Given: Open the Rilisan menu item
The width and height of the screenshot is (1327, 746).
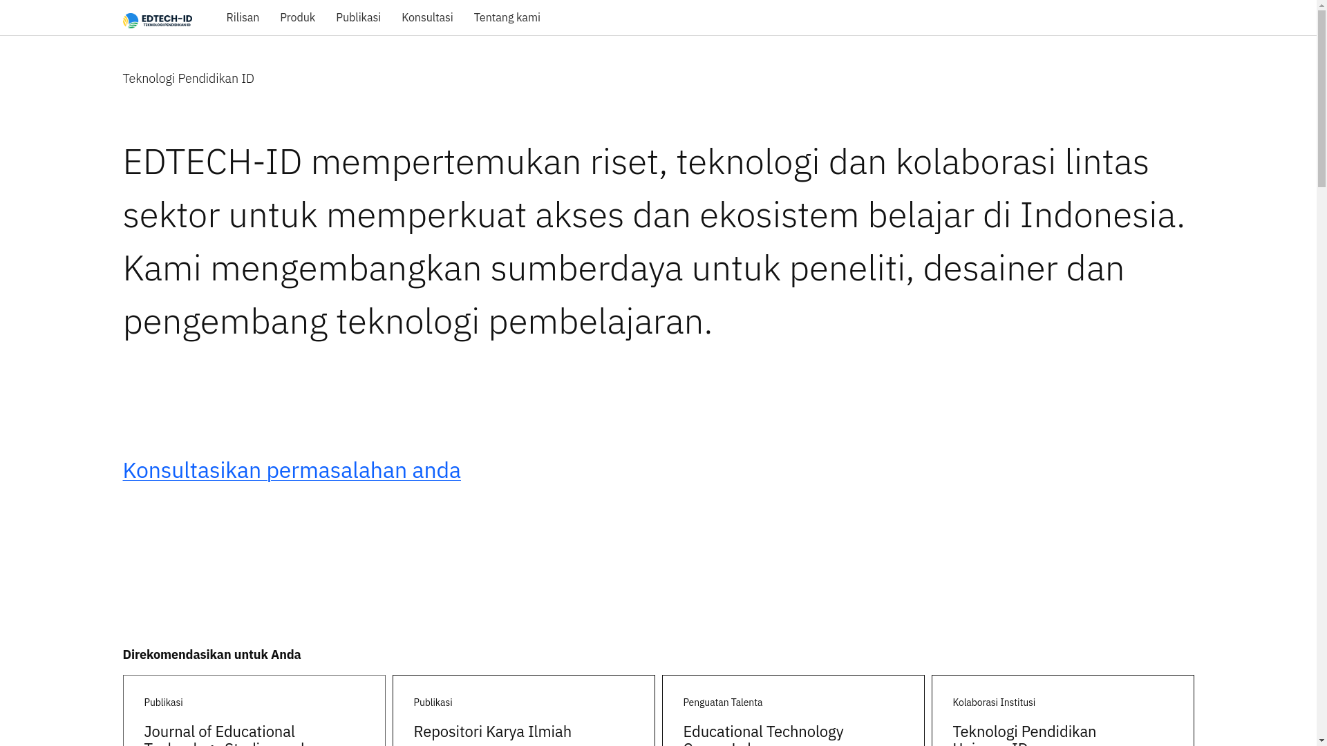Looking at the screenshot, I should (x=243, y=18).
